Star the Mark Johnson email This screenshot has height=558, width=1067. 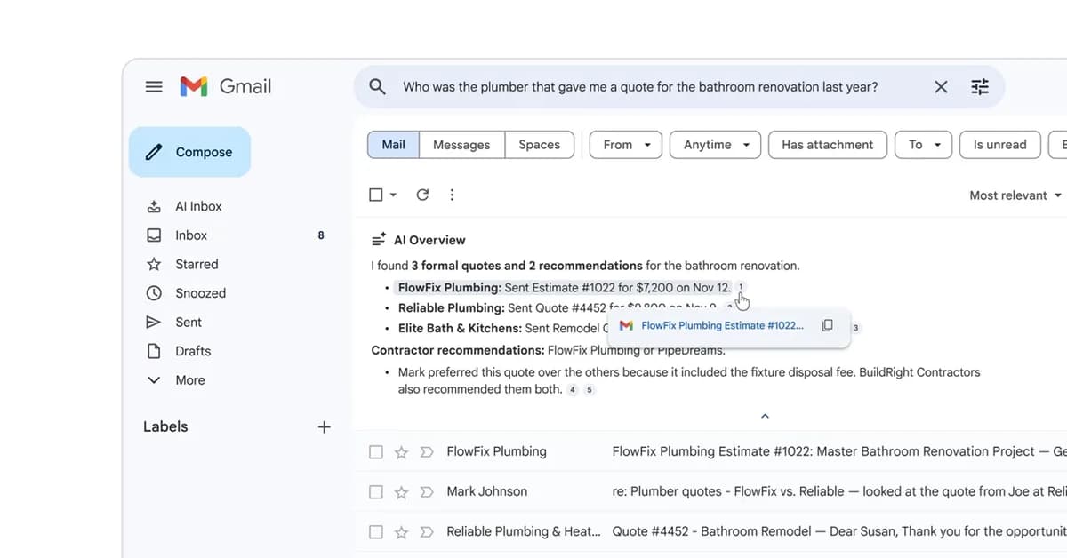click(x=400, y=491)
